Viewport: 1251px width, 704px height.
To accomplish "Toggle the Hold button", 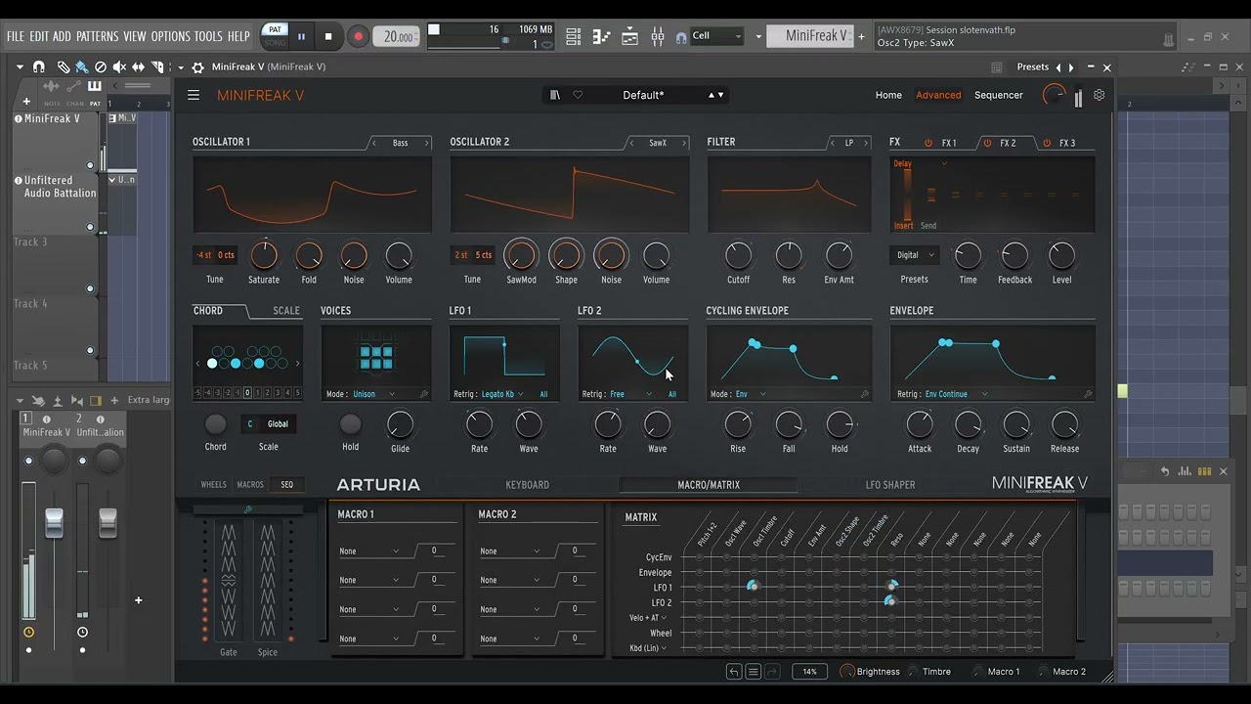I will pos(350,424).
